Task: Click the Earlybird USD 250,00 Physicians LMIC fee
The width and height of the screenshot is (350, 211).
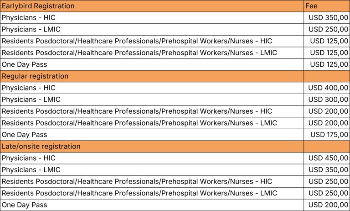Action: point(328,30)
